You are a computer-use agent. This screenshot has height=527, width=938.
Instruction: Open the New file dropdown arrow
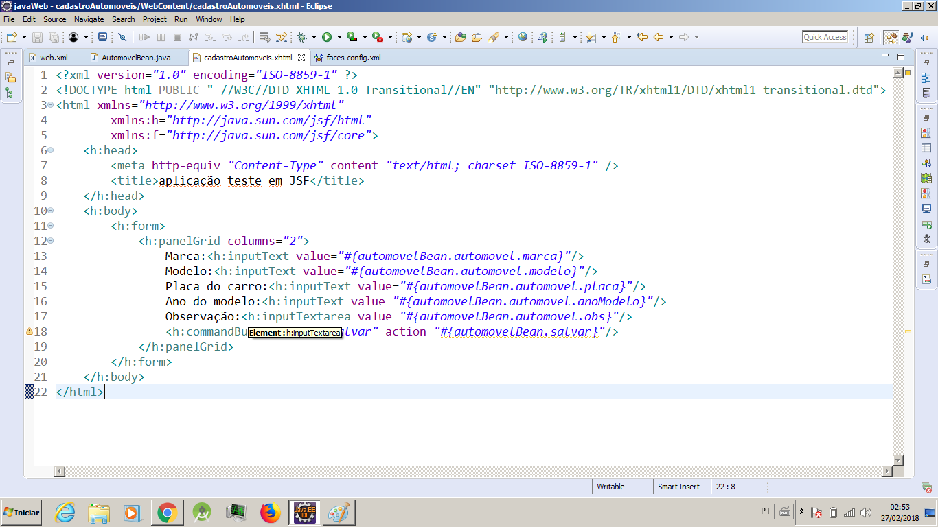pos(24,38)
